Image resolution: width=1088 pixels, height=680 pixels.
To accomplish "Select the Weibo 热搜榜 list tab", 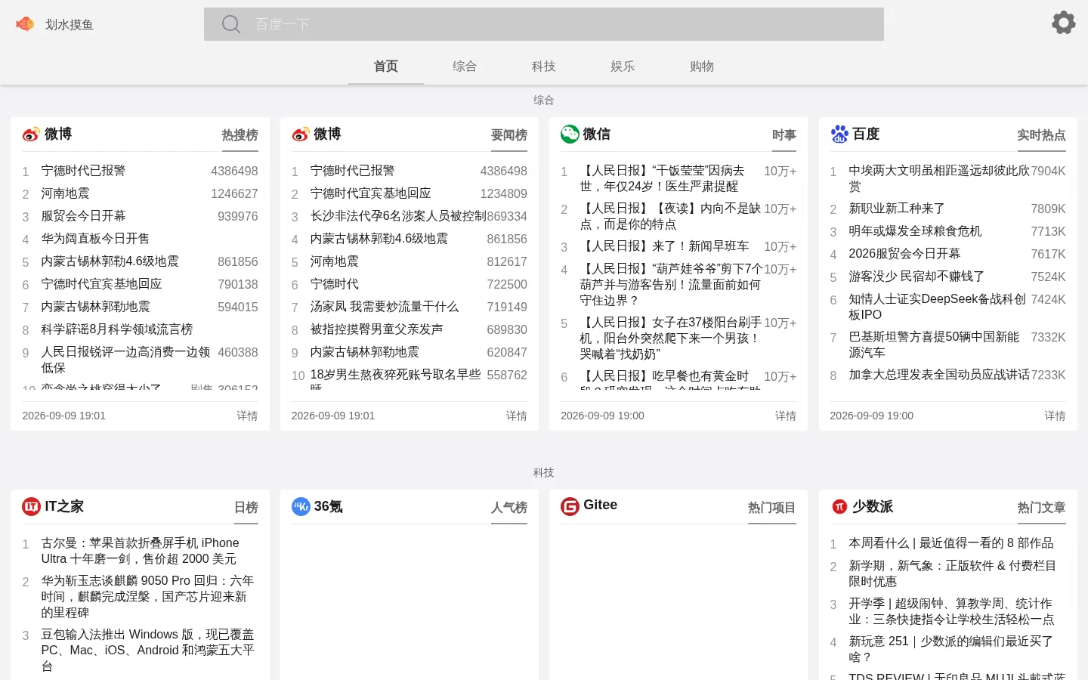I will coord(240,135).
